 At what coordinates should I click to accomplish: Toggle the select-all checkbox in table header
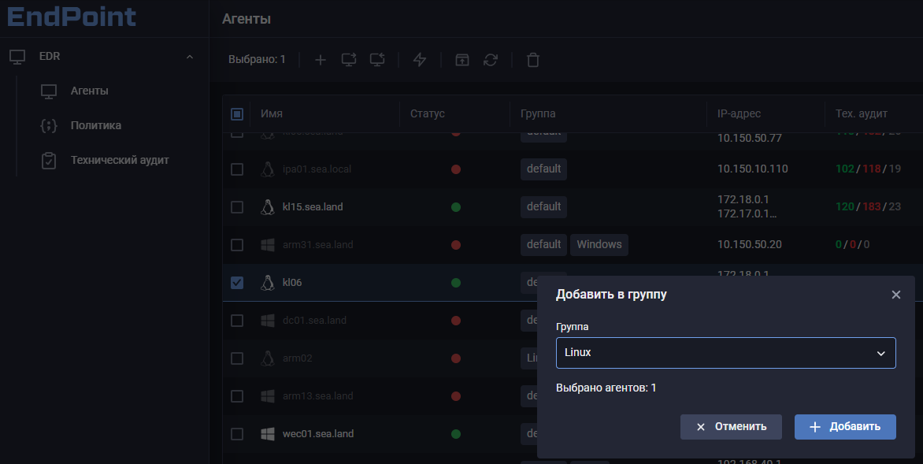(x=237, y=114)
